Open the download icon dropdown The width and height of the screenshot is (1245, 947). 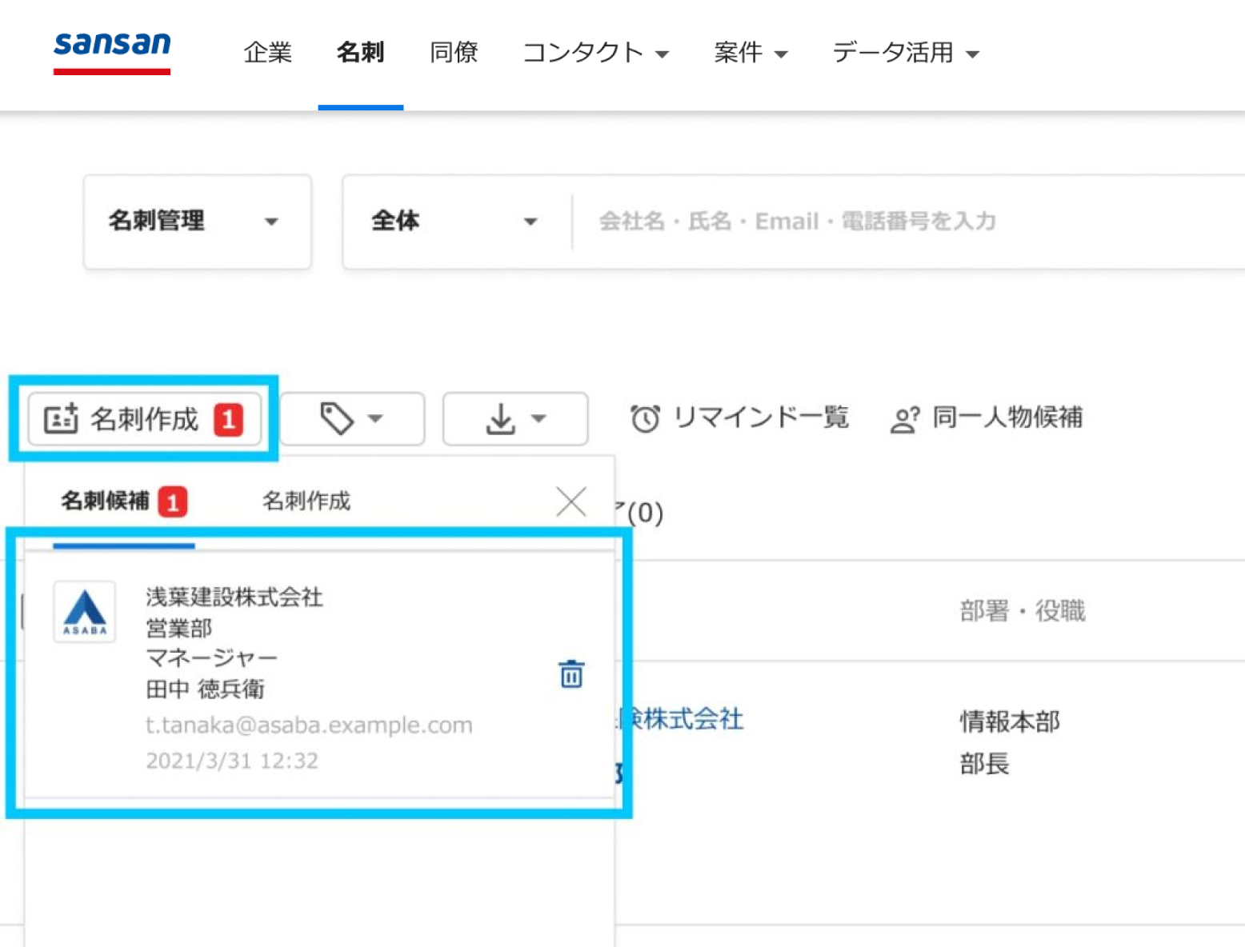(515, 418)
